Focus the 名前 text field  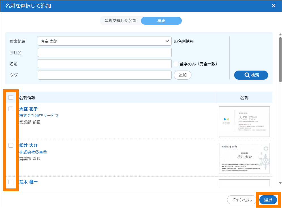pos(104,64)
